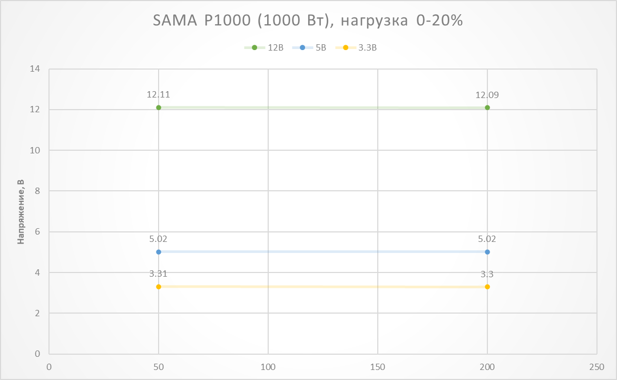Select the 3.31 data label

158,274
